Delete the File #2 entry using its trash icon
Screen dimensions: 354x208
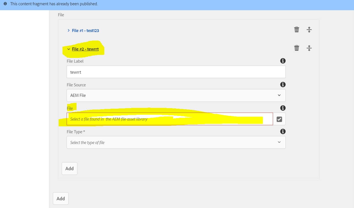[x=296, y=48]
